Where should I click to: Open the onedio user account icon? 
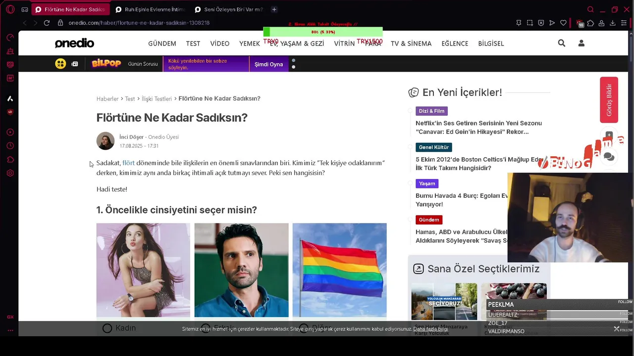(x=581, y=43)
